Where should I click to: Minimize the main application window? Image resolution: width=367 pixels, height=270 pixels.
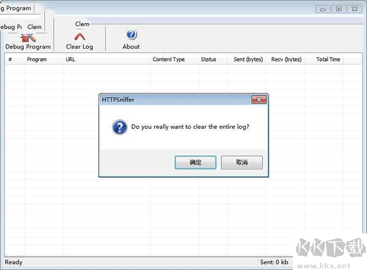coord(323,9)
